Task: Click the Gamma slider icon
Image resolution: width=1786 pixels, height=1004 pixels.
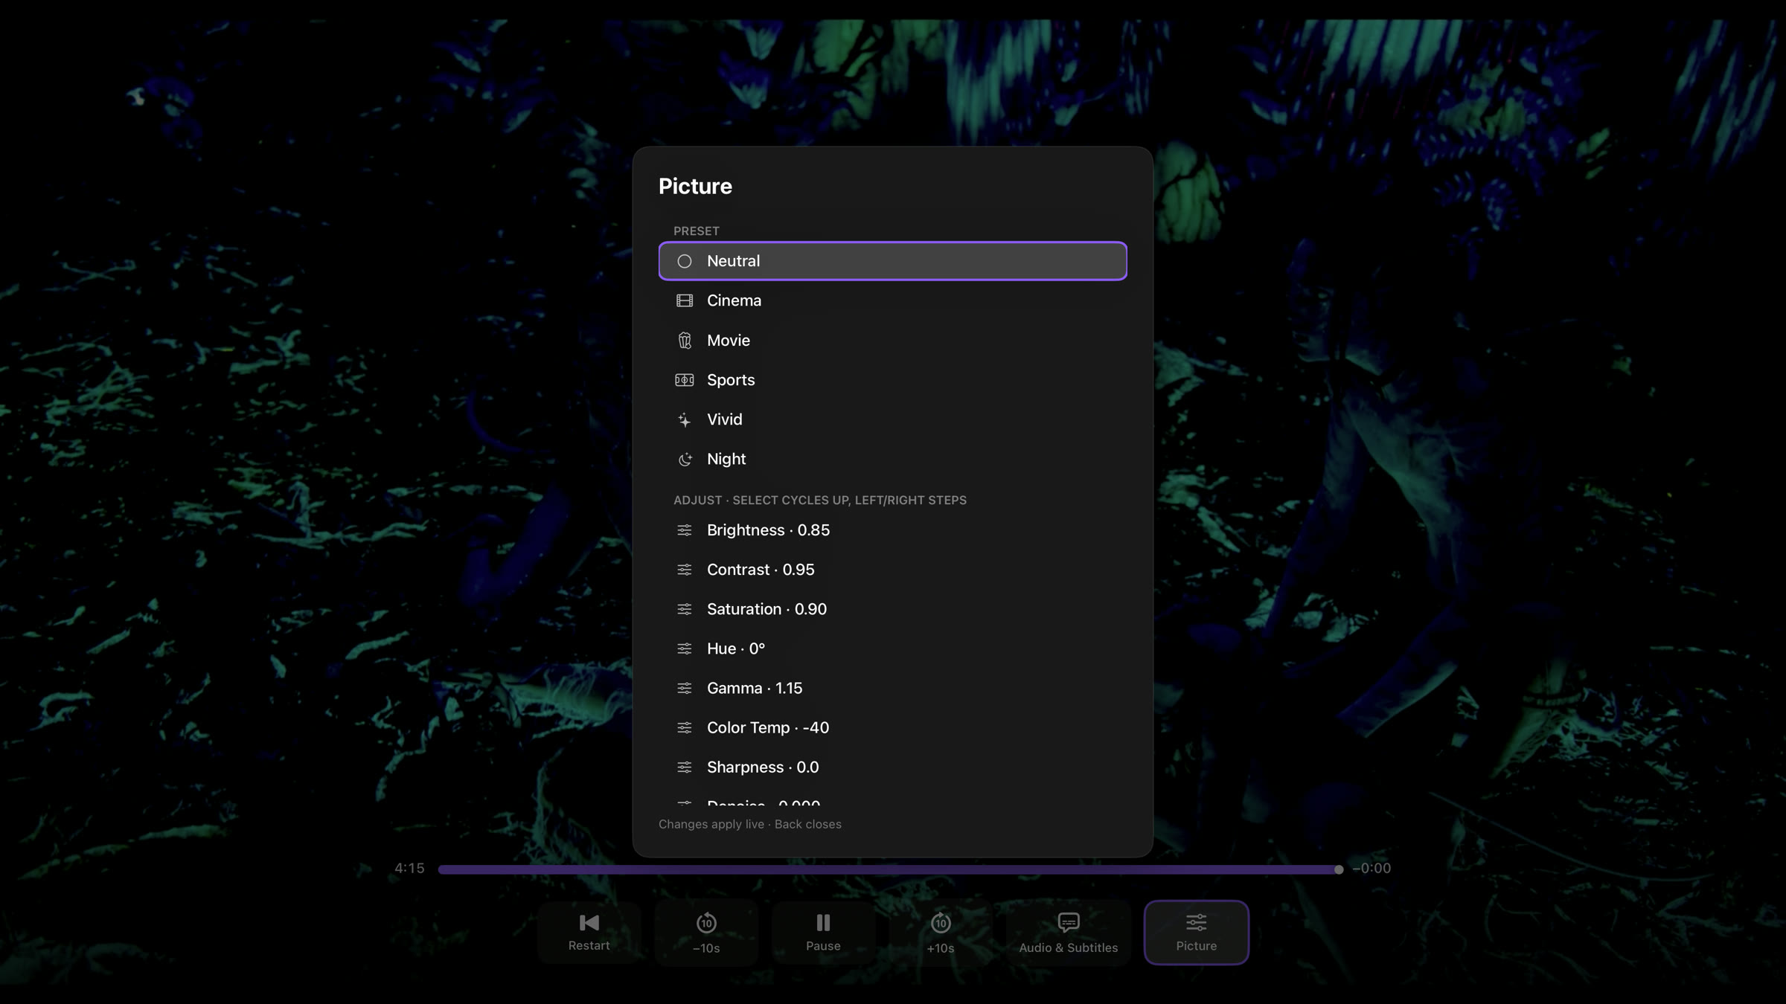Action: tap(684, 688)
